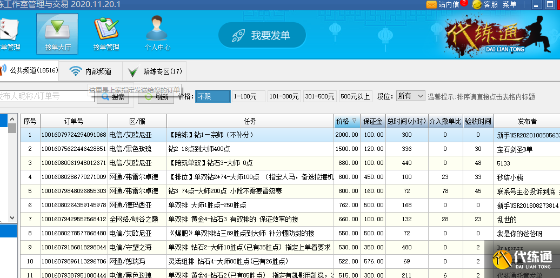Image resolution: width=560 pixels, height=278 pixels.
Task: Click the 客服 smiley face icon
Action: coord(477,4)
